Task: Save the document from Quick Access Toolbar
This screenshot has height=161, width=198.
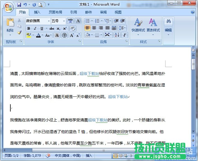Action: [x=19, y=5]
